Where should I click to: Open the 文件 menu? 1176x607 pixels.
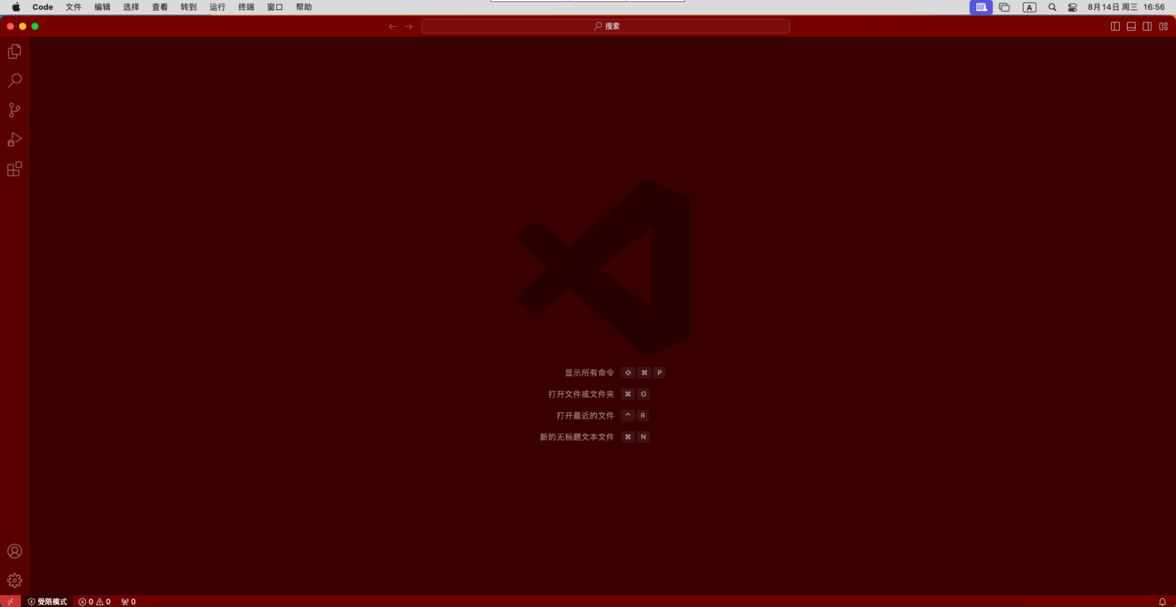point(73,7)
